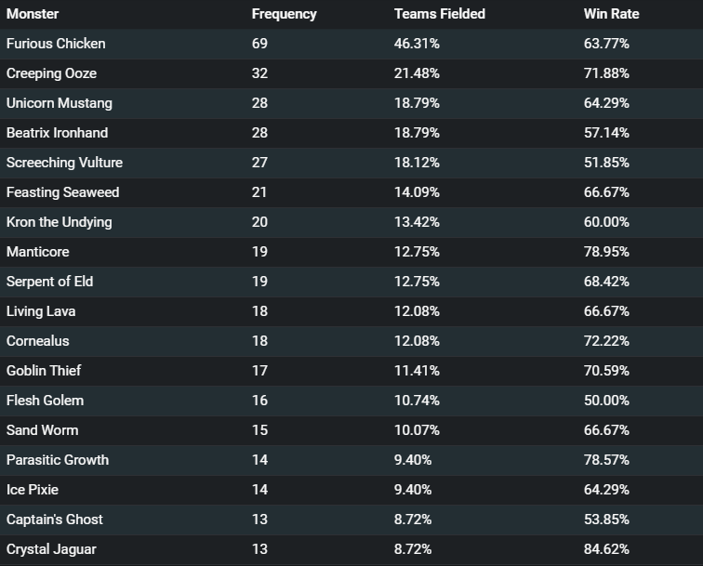Click Beatrix Ironhand in the table
This screenshot has height=566, width=703.
point(57,133)
